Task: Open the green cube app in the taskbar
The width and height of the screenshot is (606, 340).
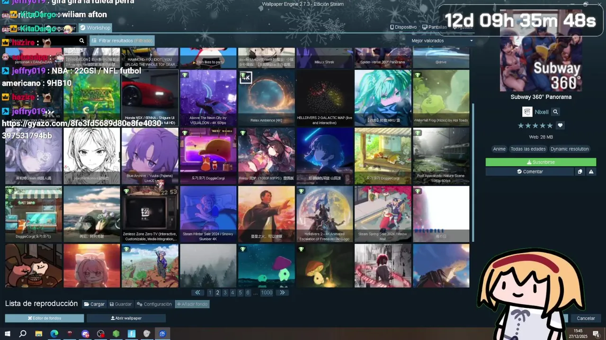Action: (116, 333)
